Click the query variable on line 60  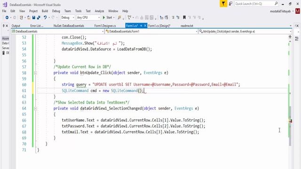coord(81,84)
